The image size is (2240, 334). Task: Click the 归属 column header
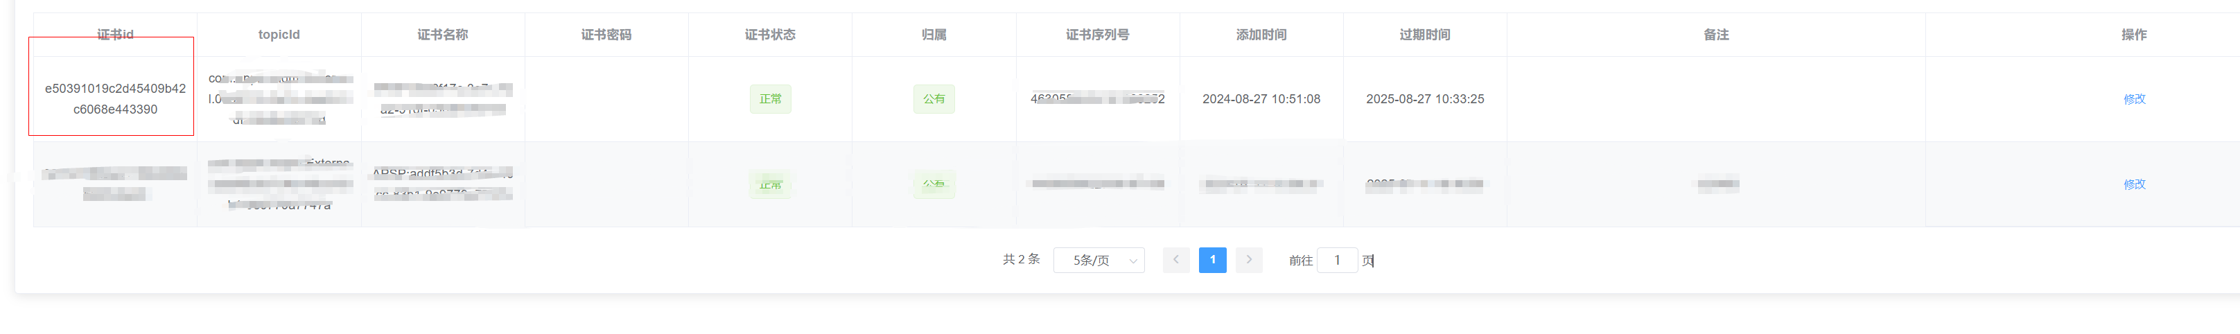pyautogui.click(x=934, y=35)
